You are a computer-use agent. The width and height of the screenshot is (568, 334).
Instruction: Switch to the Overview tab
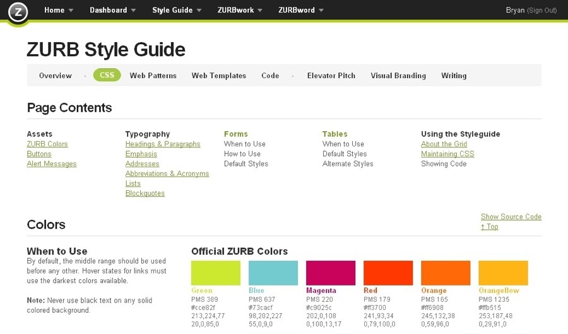tap(56, 76)
